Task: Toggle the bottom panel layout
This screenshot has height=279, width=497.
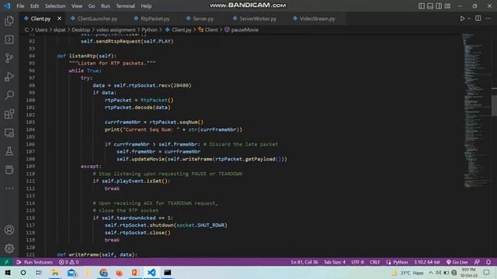Action: (430, 6)
